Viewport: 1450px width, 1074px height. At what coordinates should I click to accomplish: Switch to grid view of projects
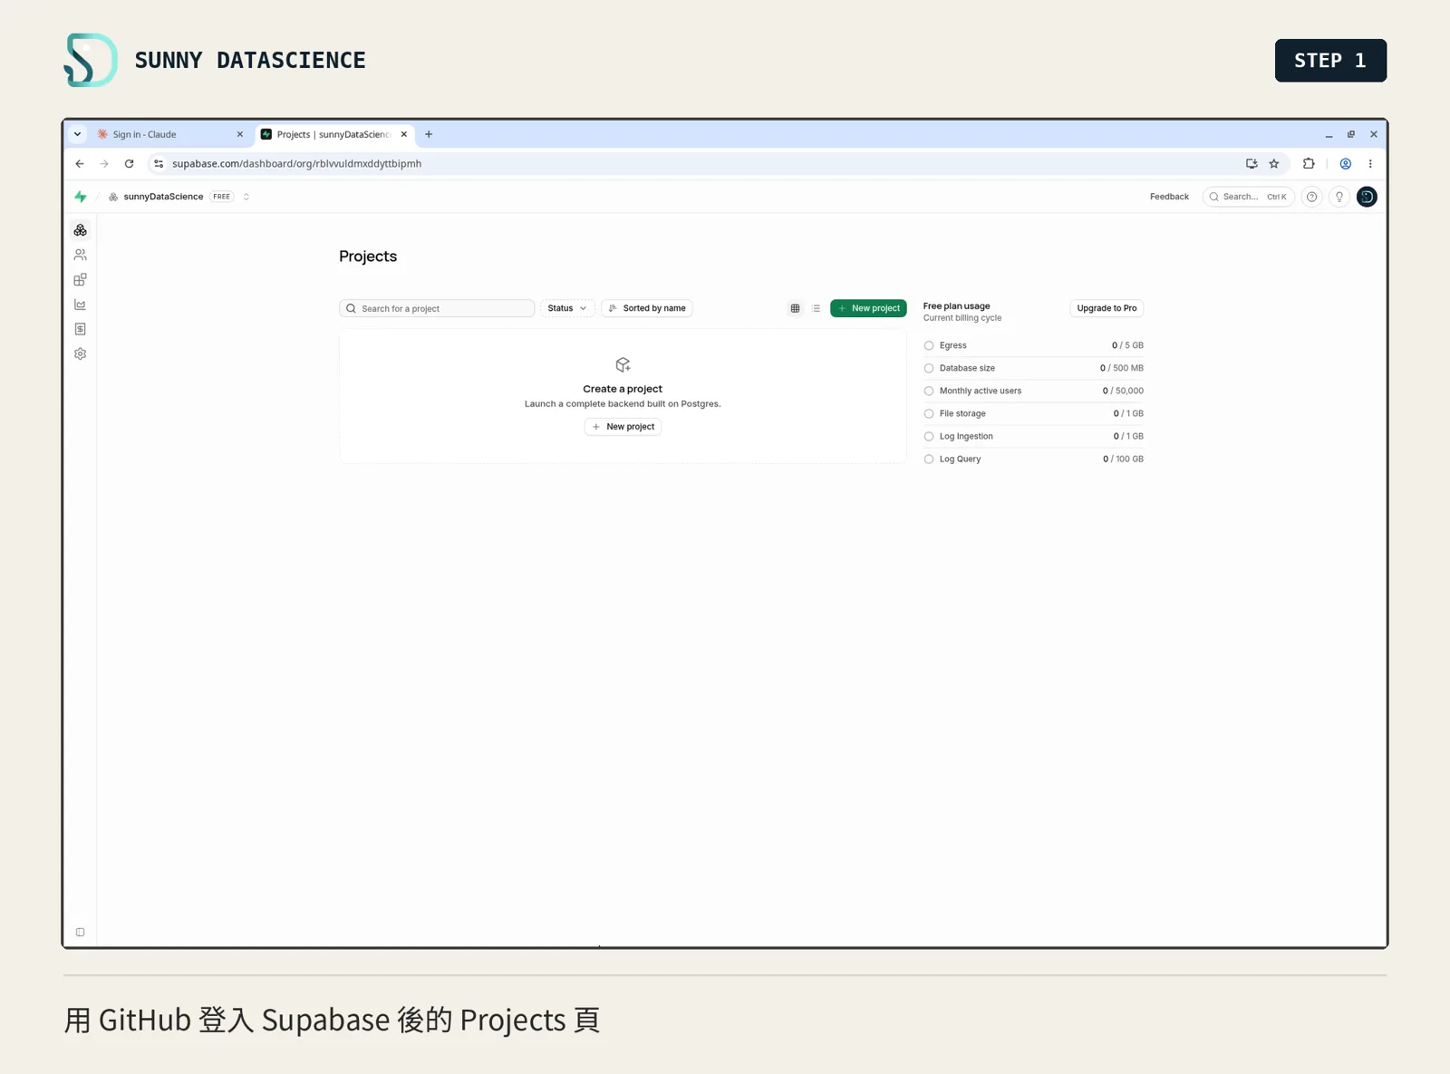[795, 308]
